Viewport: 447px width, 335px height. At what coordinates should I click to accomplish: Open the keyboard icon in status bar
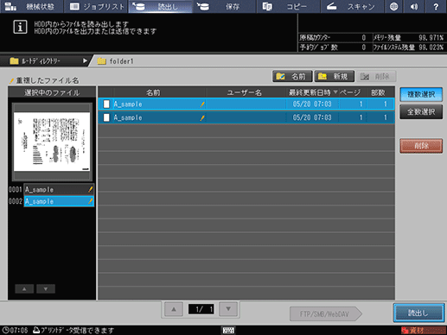[x=228, y=331]
